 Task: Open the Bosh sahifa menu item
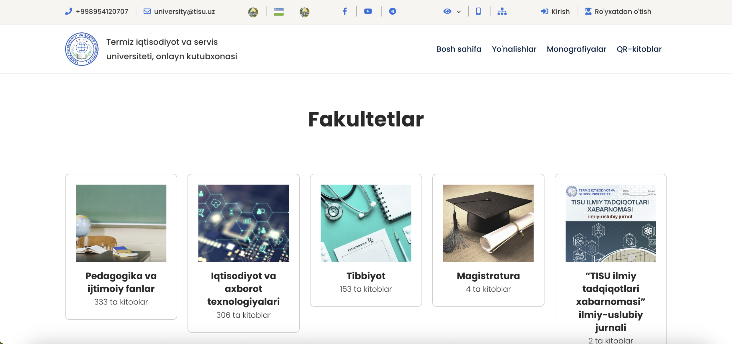(459, 49)
